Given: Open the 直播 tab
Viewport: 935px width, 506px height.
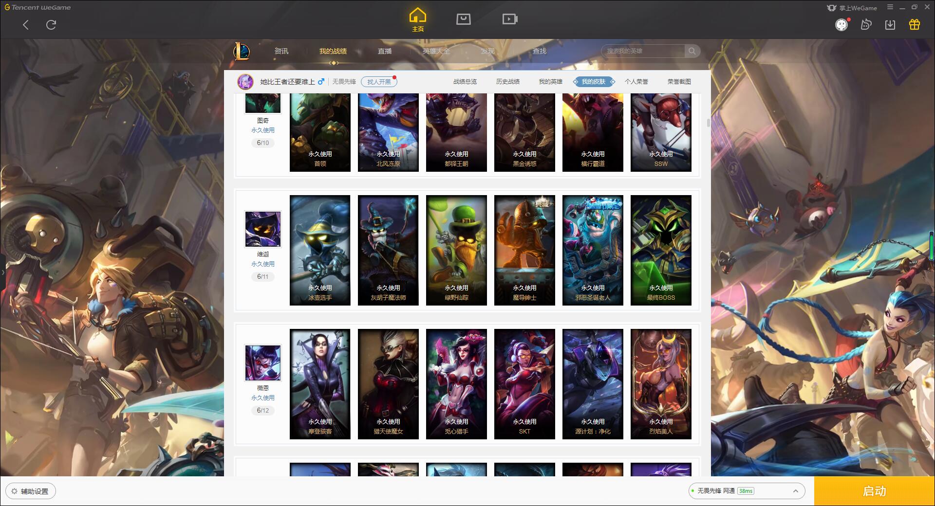Looking at the screenshot, I should pyautogui.click(x=385, y=51).
